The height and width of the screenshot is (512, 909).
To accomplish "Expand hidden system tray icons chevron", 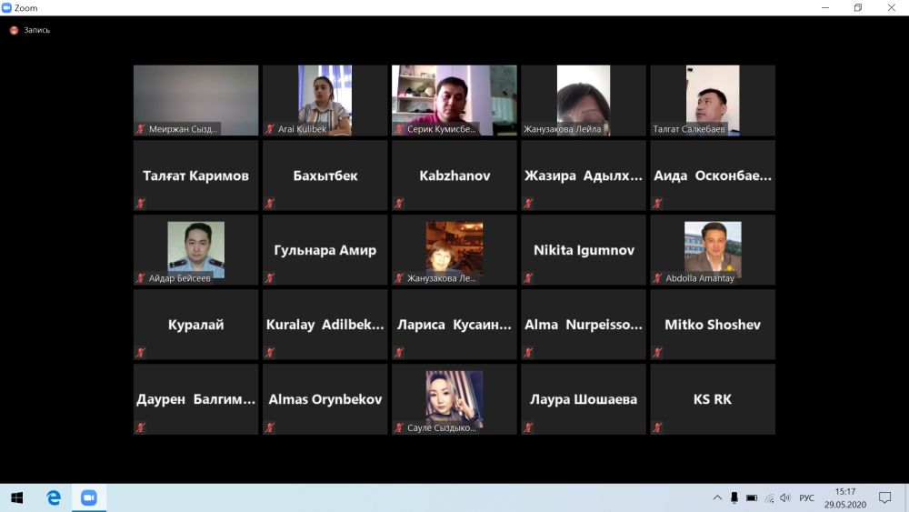I will (x=717, y=497).
